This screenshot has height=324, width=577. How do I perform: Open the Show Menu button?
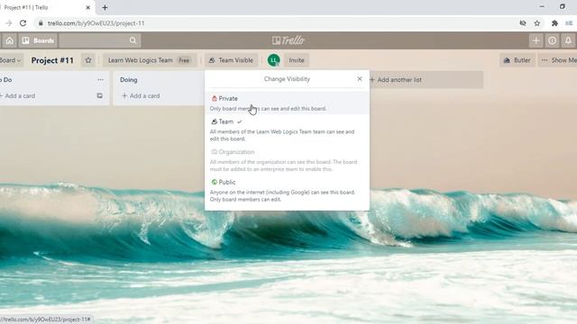558,60
